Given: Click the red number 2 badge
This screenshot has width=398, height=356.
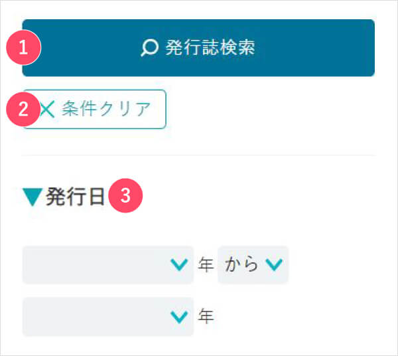Looking at the screenshot, I should point(23,110).
